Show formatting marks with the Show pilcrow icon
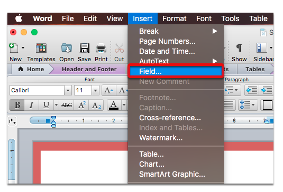 [239, 48]
